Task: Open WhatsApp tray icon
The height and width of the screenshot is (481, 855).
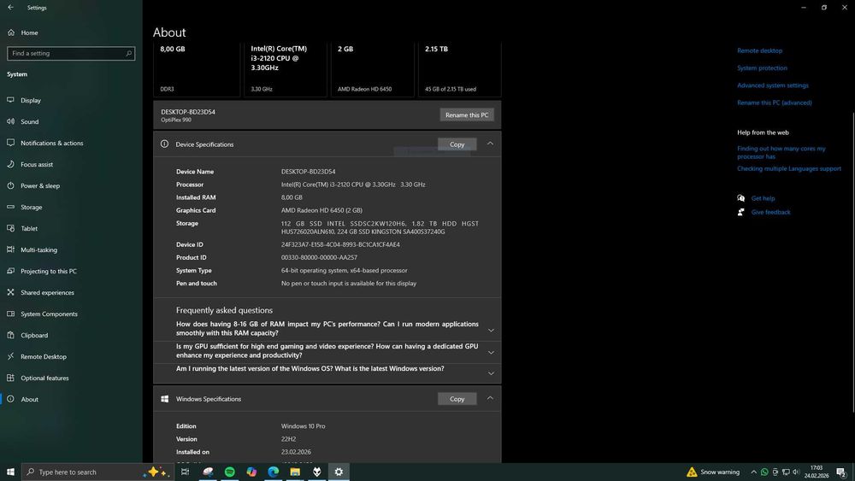Action: [x=764, y=472]
